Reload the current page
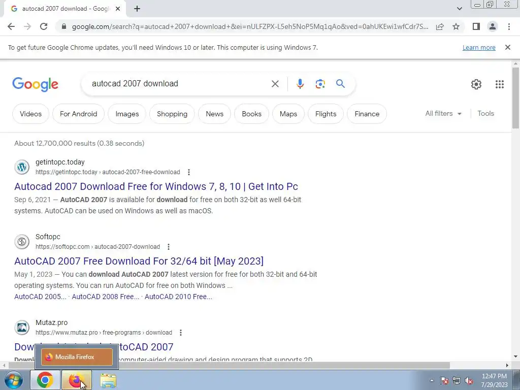The height and width of the screenshot is (390, 520). coord(44,26)
